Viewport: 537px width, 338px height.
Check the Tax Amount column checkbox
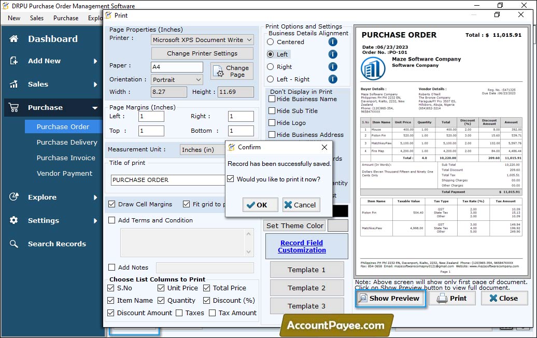coord(213,313)
